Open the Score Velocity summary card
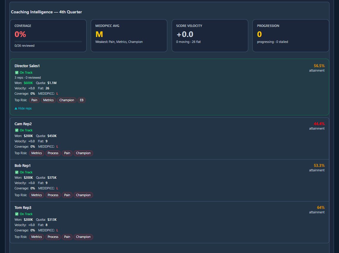This screenshot has height=253, width=339. click(210, 36)
